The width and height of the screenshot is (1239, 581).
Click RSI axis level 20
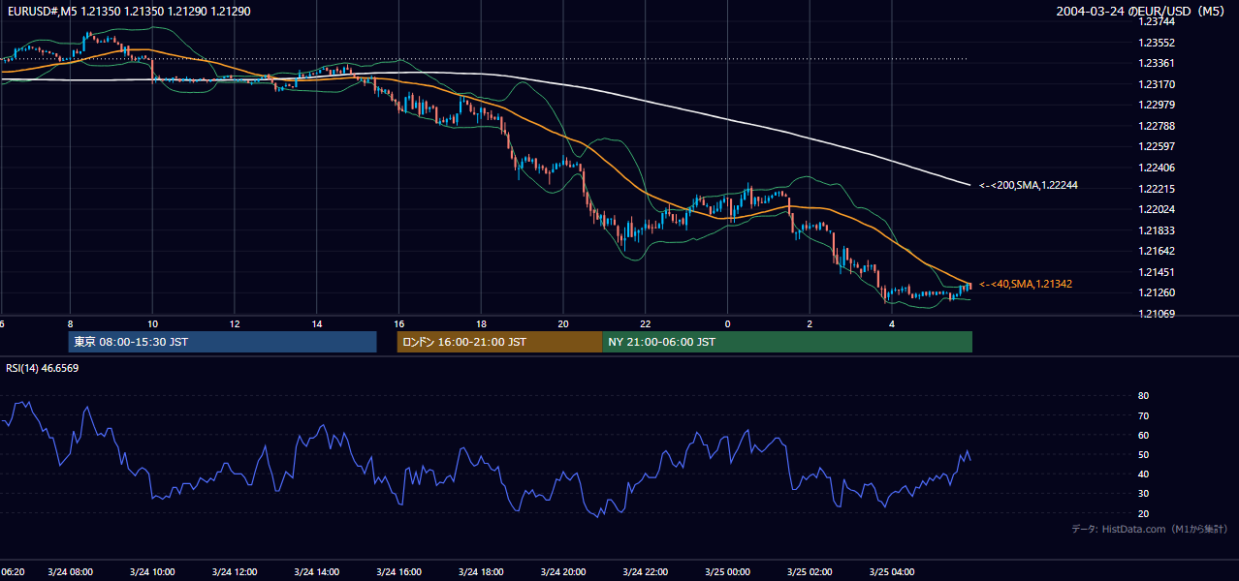(1143, 513)
